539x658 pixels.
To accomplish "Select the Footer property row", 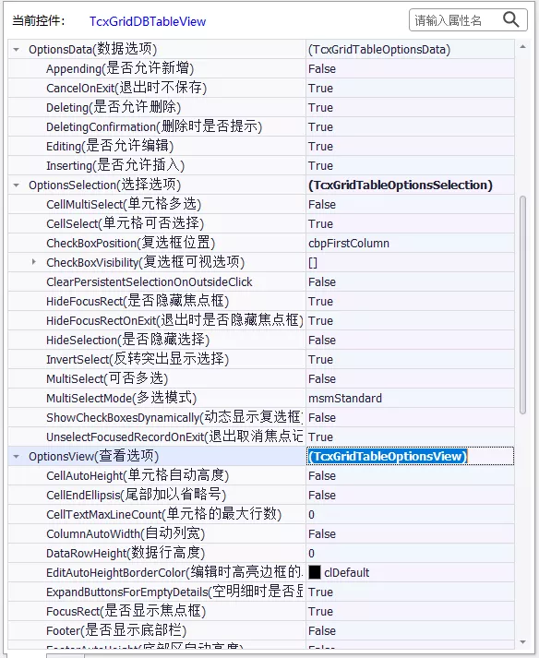I will click(261, 630).
